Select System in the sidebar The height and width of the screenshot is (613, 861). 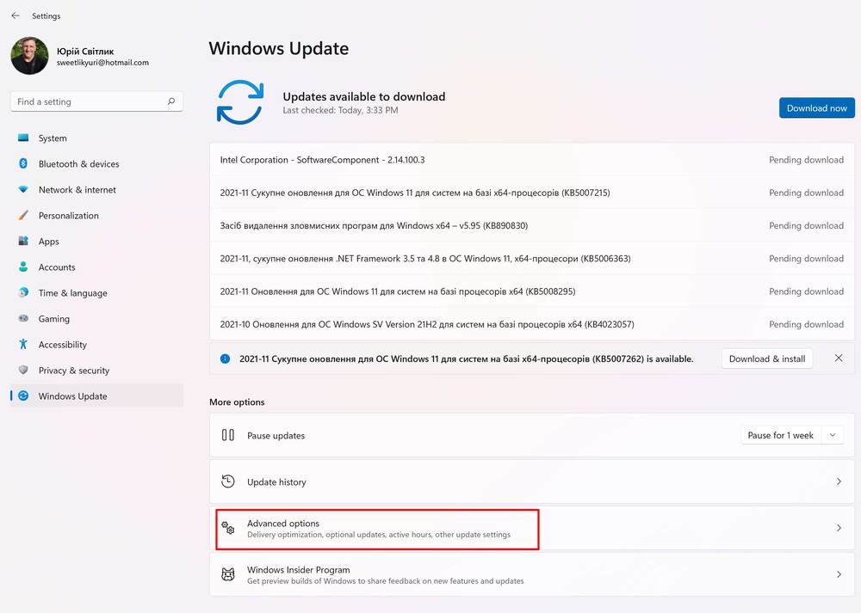[x=53, y=138]
